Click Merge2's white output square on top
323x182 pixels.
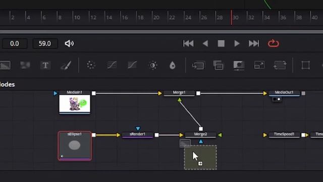[201, 129]
